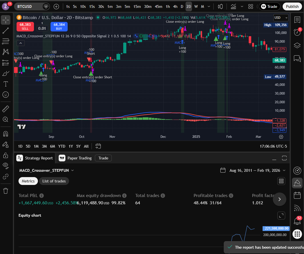Activate the Zoom In magnifier tool
Image resolution: width=304 pixels, height=254 pixels.
coord(6,119)
